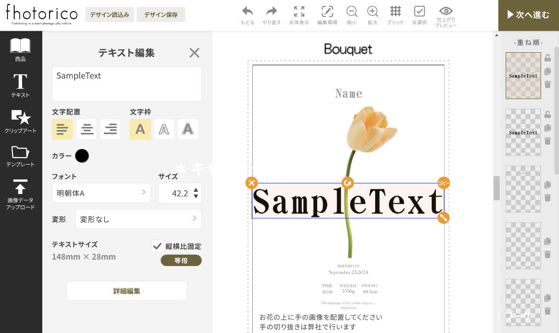Click the detailed edit (詳細編集) button
This screenshot has width=559, height=333.
pyautogui.click(x=127, y=291)
